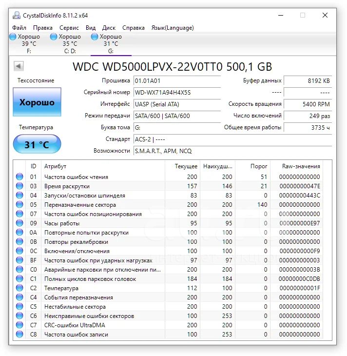Click the Буфер данных value 8192 KB
Image resolution: width=347 pixels, height=356 pixels.
(308, 81)
